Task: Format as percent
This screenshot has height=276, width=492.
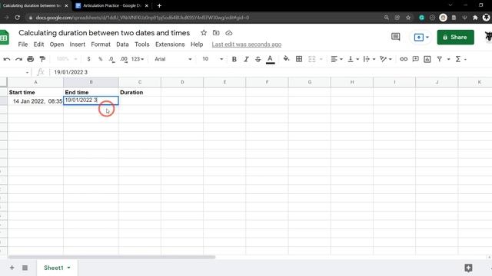Action: [101, 59]
